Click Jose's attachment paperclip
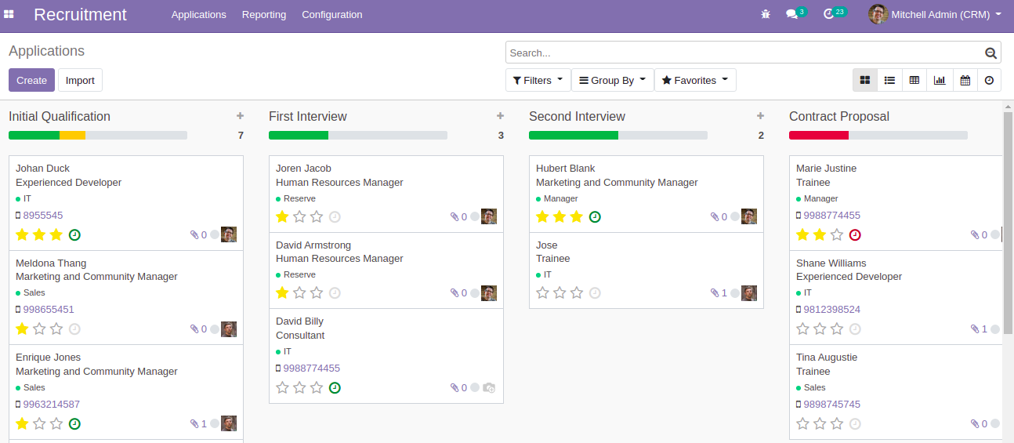The height and width of the screenshot is (443, 1014). pyautogui.click(x=715, y=293)
